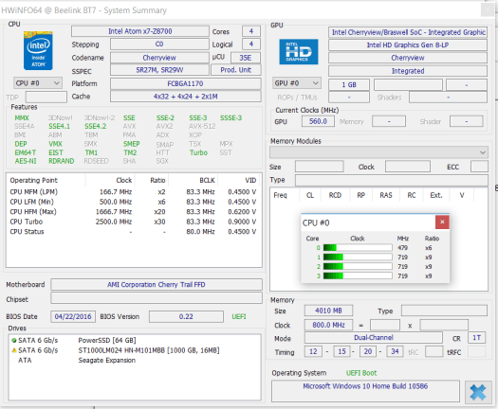
Task: Click the GPU memory 1 GB field
Action: coord(349,84)
